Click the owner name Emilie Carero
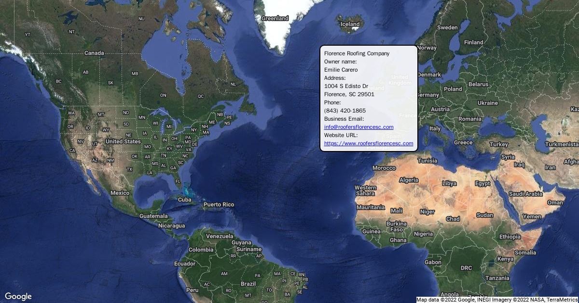 (341, 70)
